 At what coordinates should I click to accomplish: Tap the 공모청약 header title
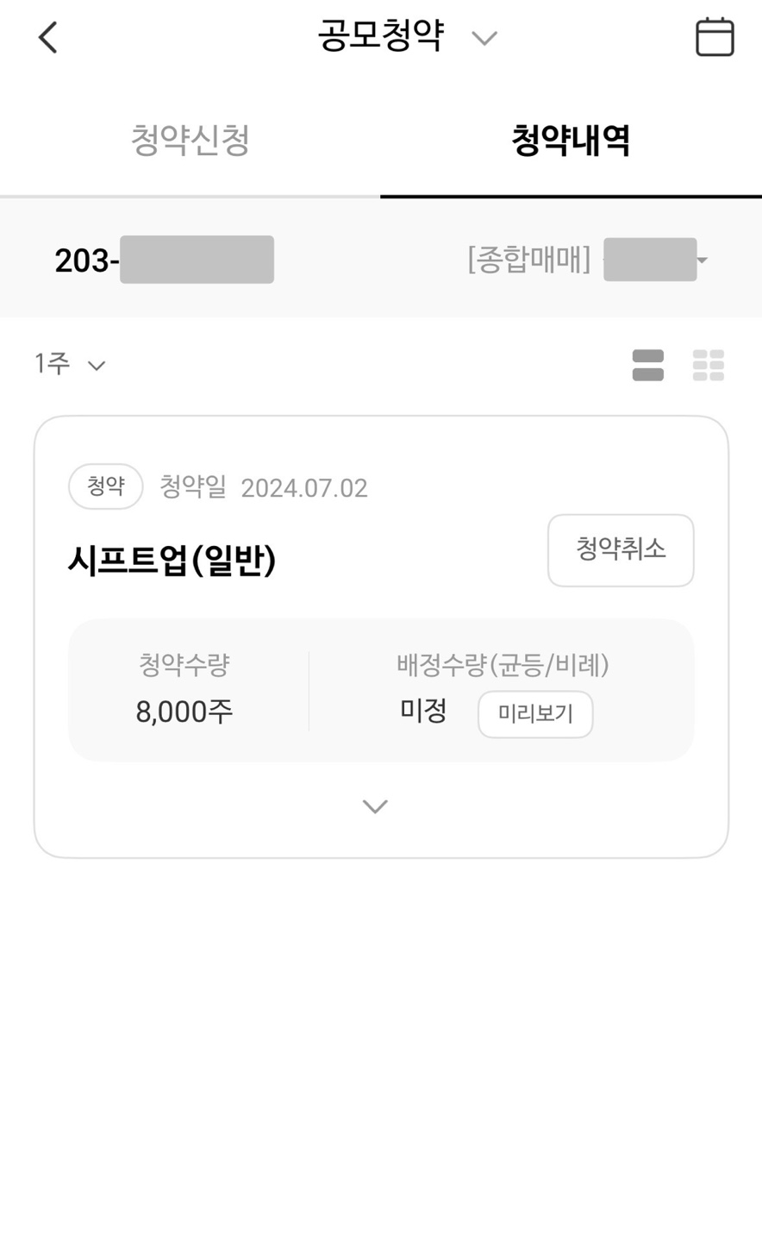[381, 37]
